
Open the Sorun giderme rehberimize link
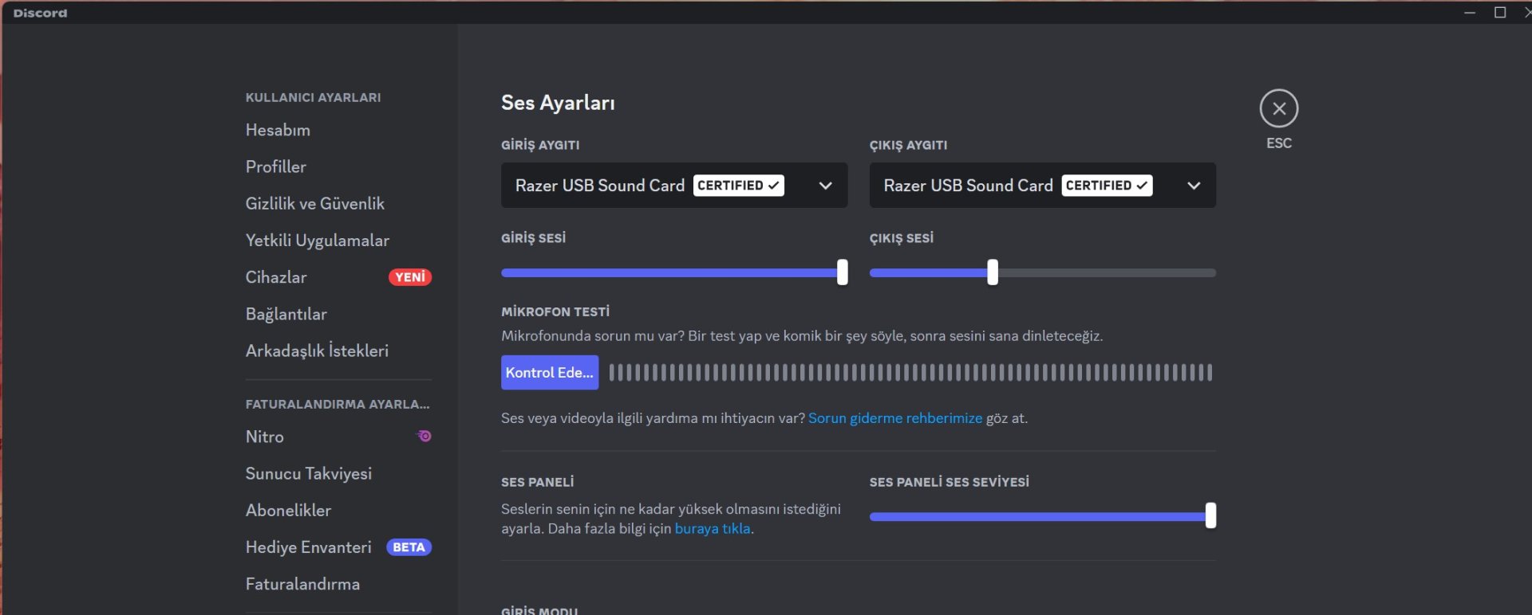click(x=895, y=418)
